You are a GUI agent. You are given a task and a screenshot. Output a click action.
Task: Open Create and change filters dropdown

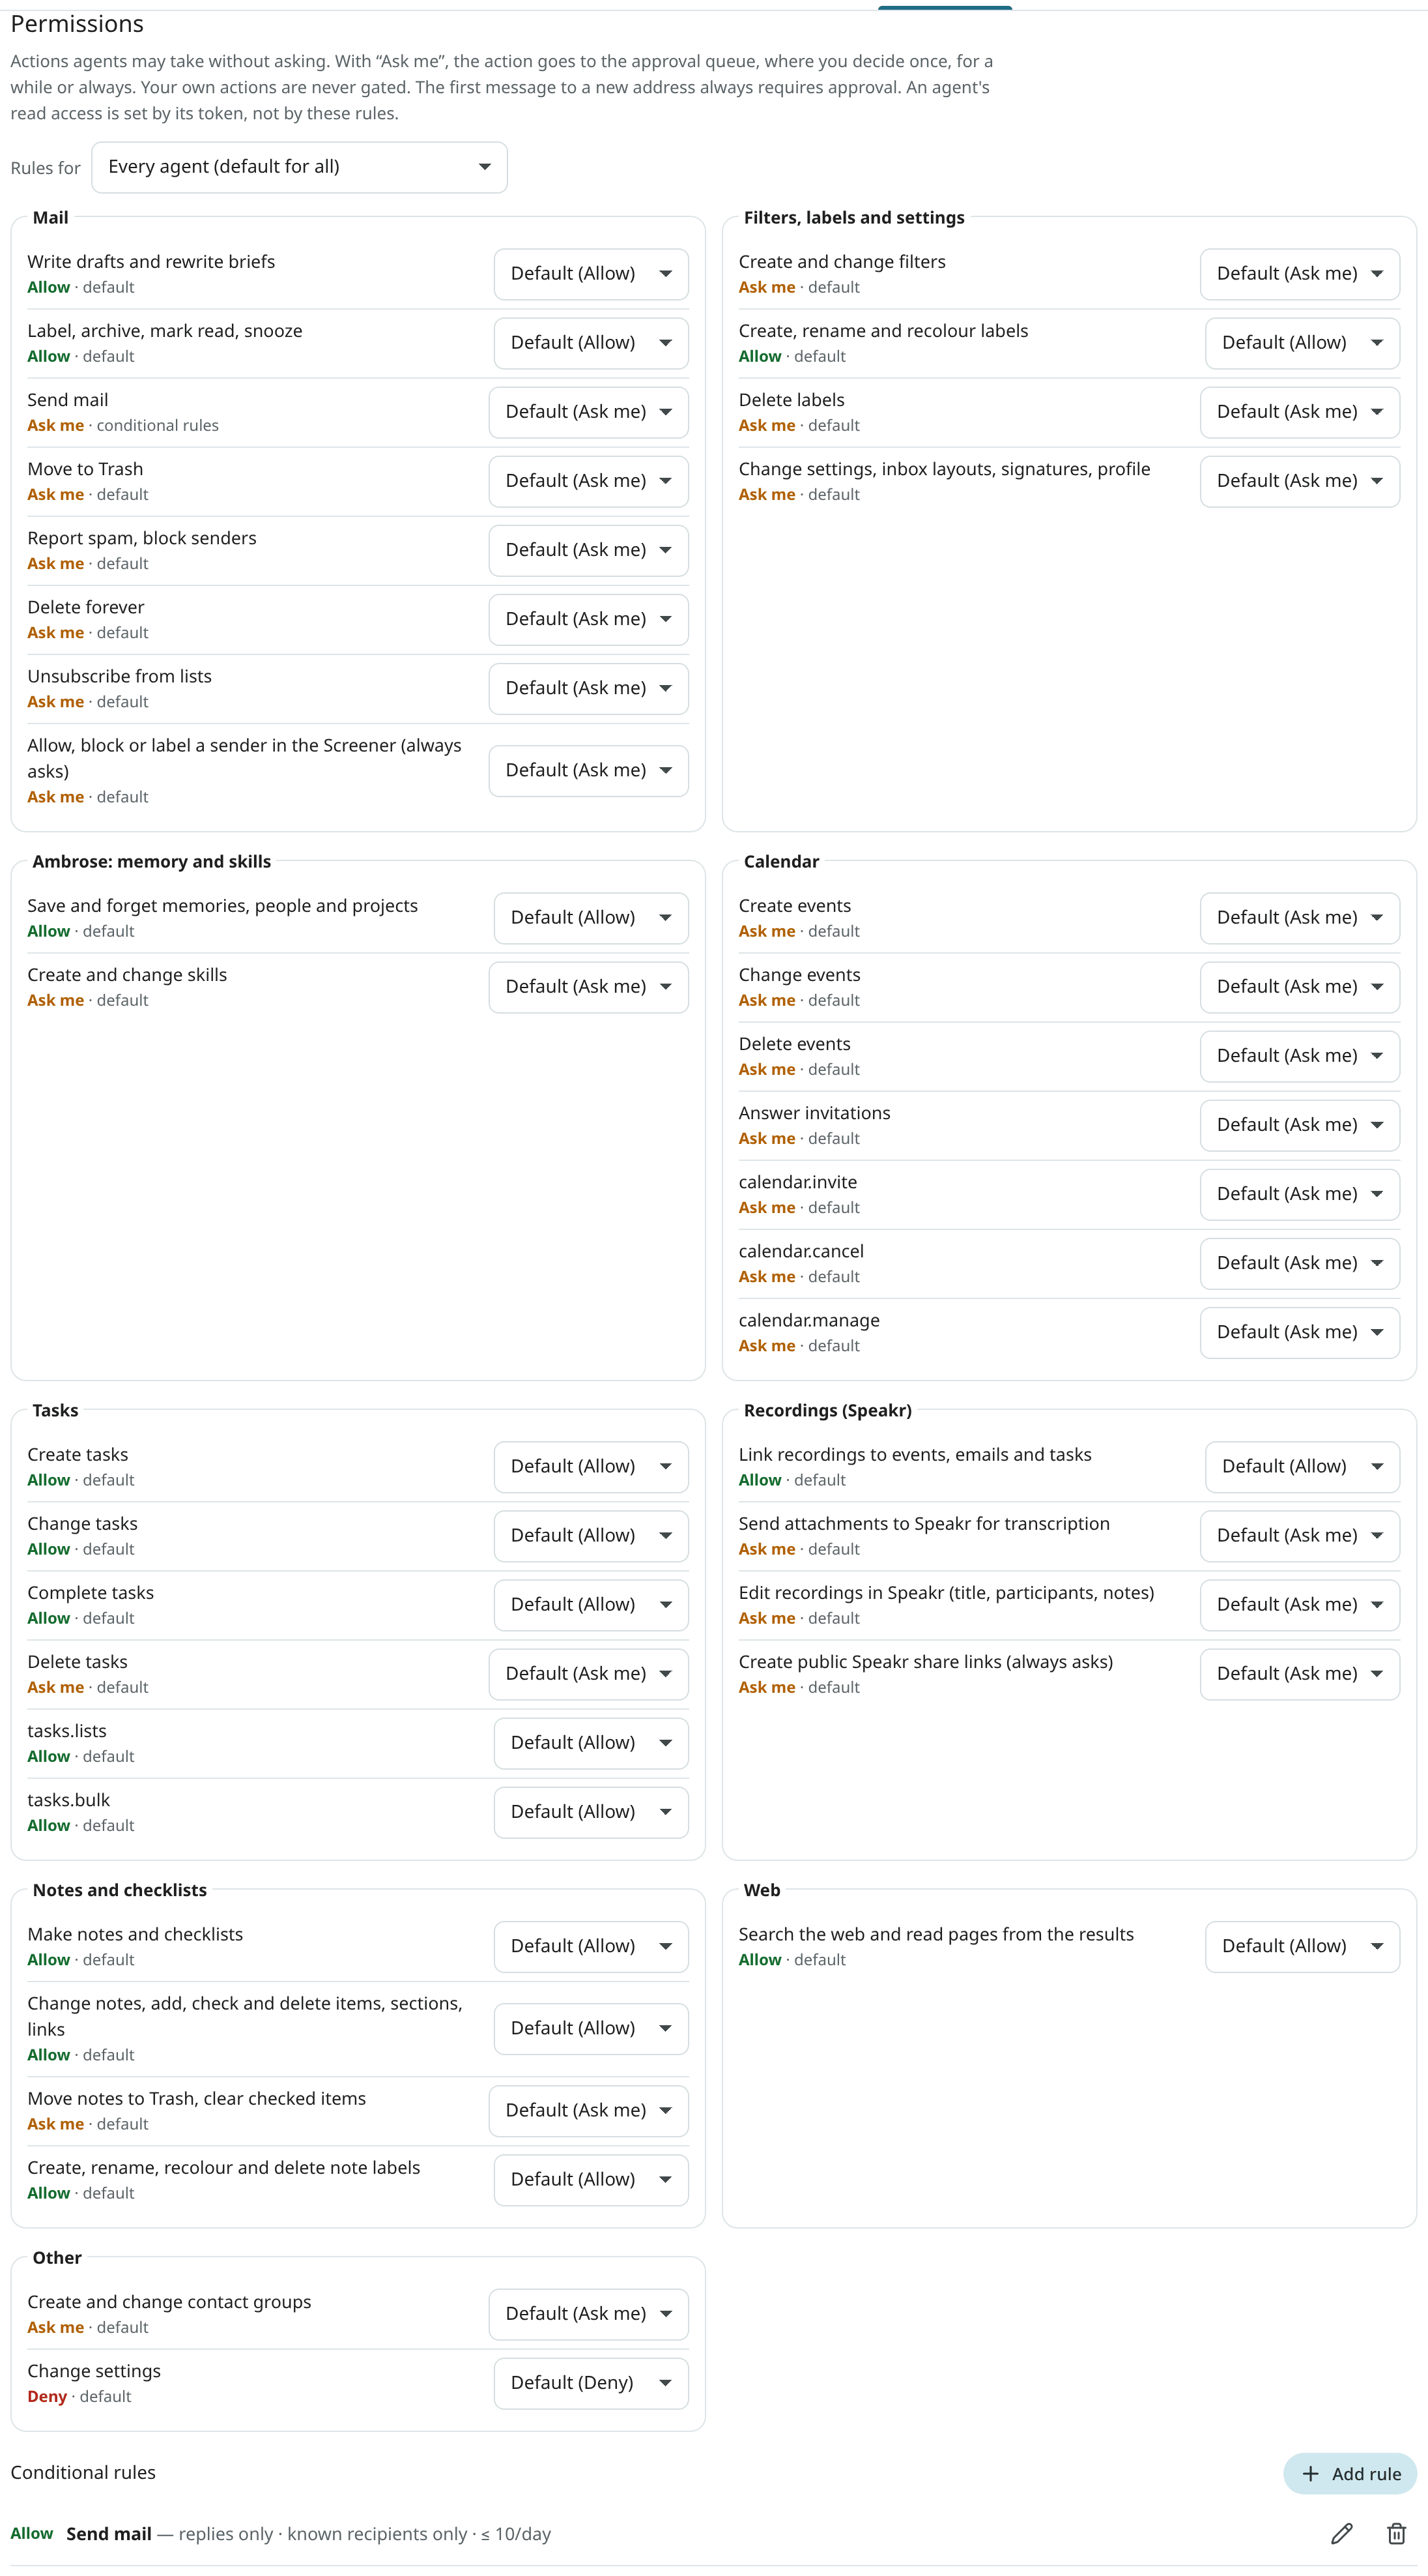[1299, 274]
